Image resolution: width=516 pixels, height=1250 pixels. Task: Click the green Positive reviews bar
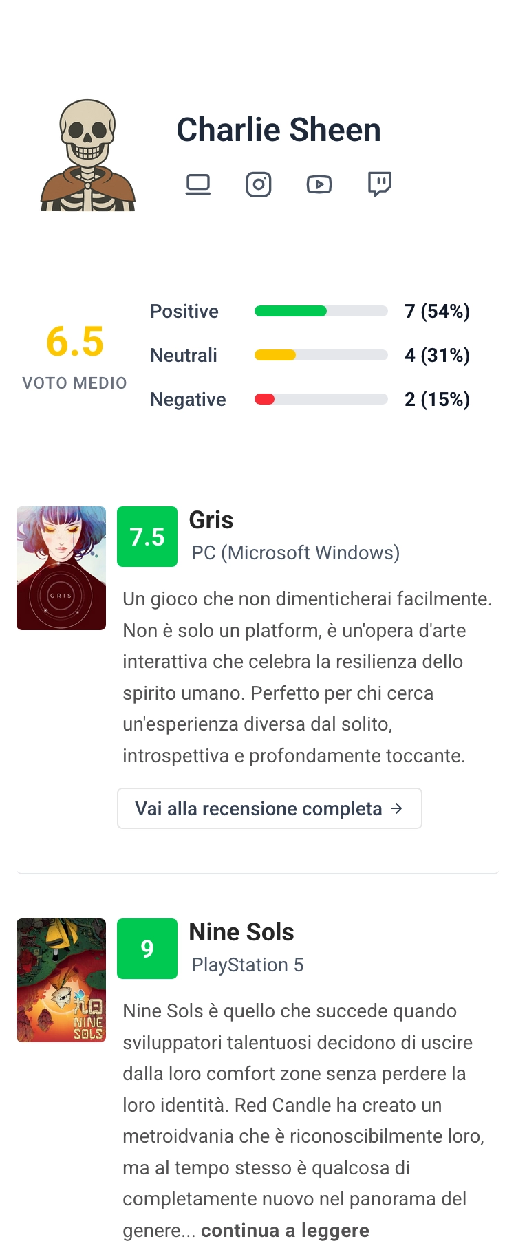coord(290,311)
